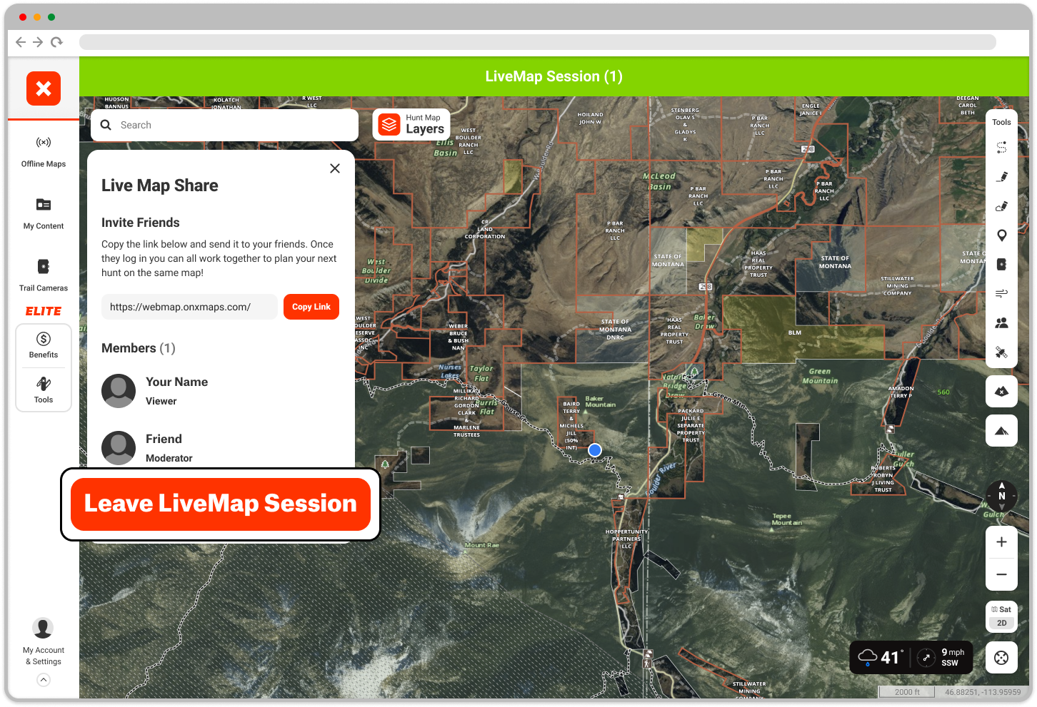Select the Your Name member avatar
Screen dimensions: 1037x707
(x=119, y=391)
